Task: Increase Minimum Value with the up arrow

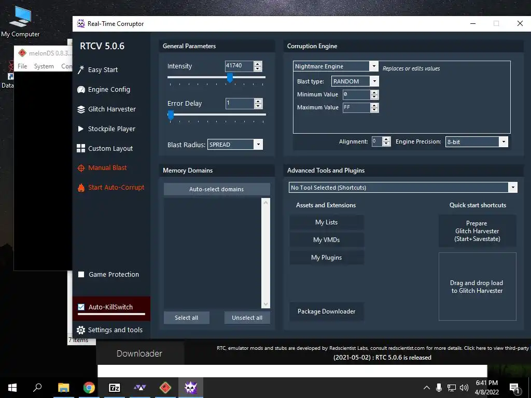Action: coord(374,92)
